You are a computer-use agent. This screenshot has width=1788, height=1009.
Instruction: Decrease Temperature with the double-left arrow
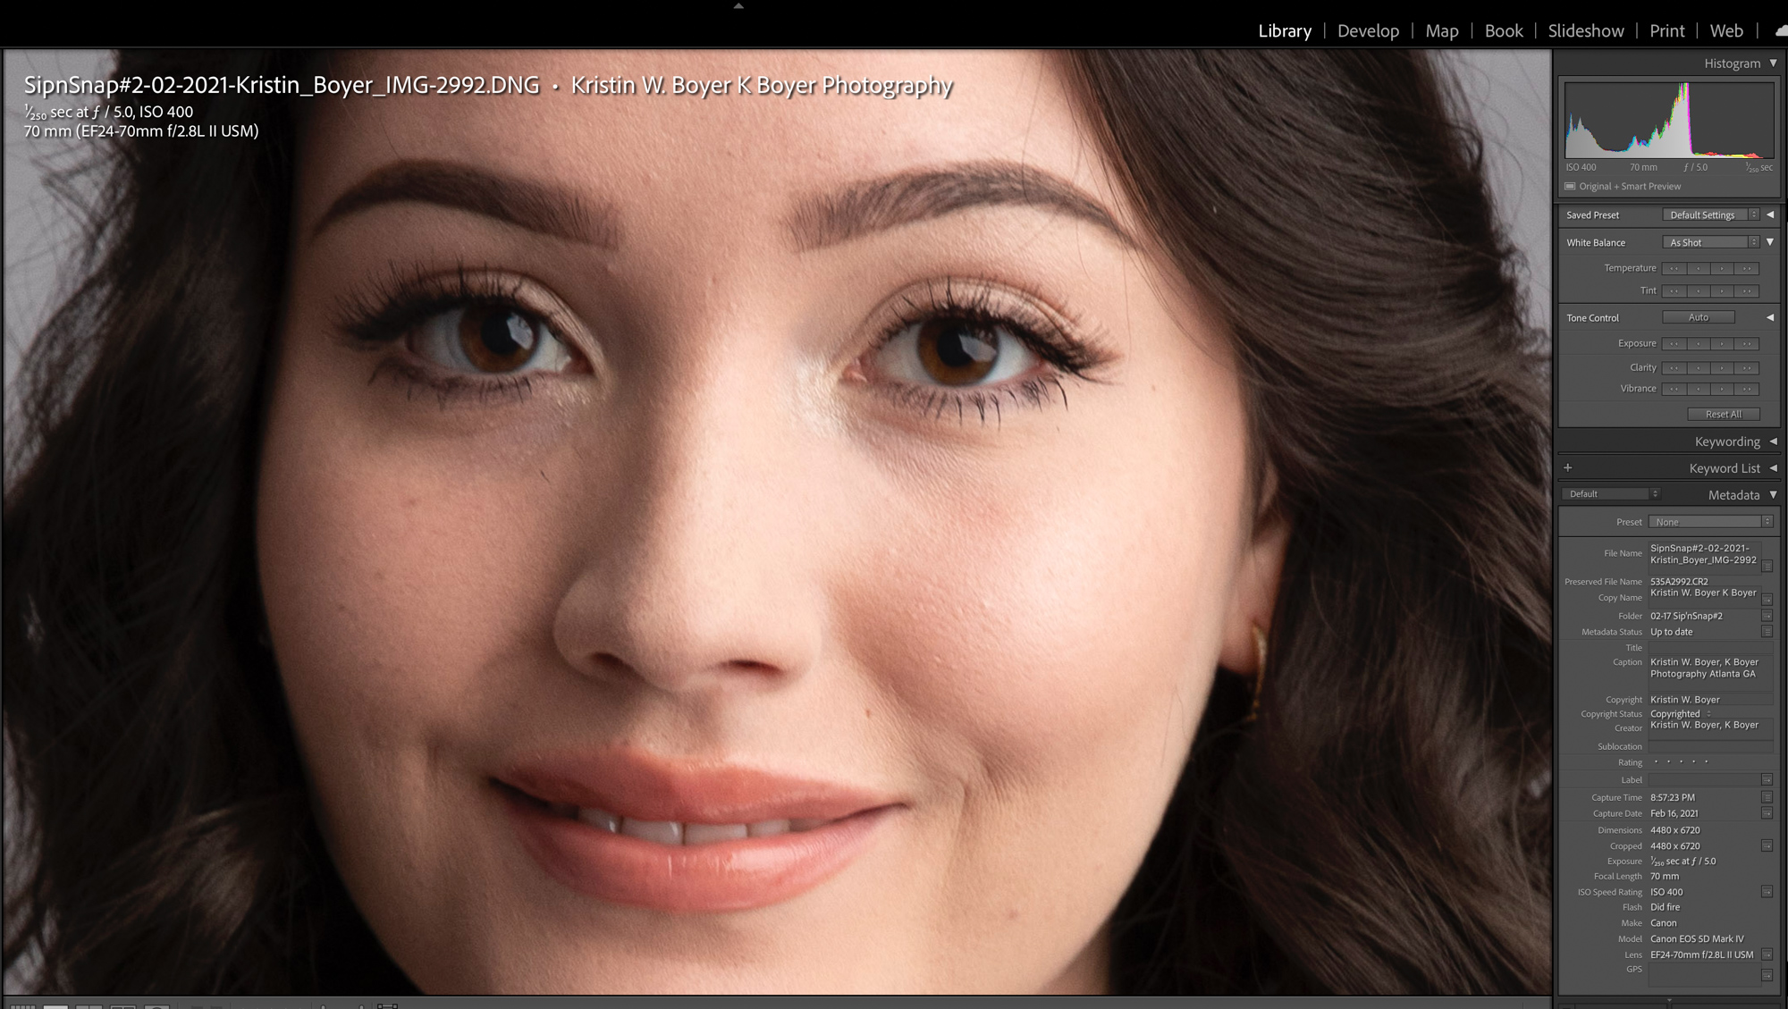pyautogui.click(x=1674, y=268)
